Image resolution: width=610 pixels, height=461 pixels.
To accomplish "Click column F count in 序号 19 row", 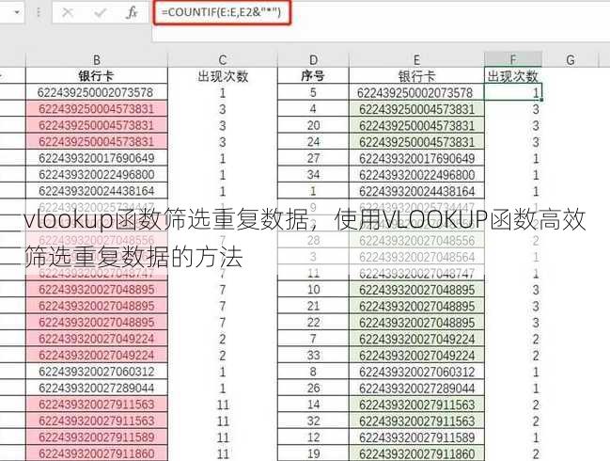I will pyautogui.click(x=513, y=453).
